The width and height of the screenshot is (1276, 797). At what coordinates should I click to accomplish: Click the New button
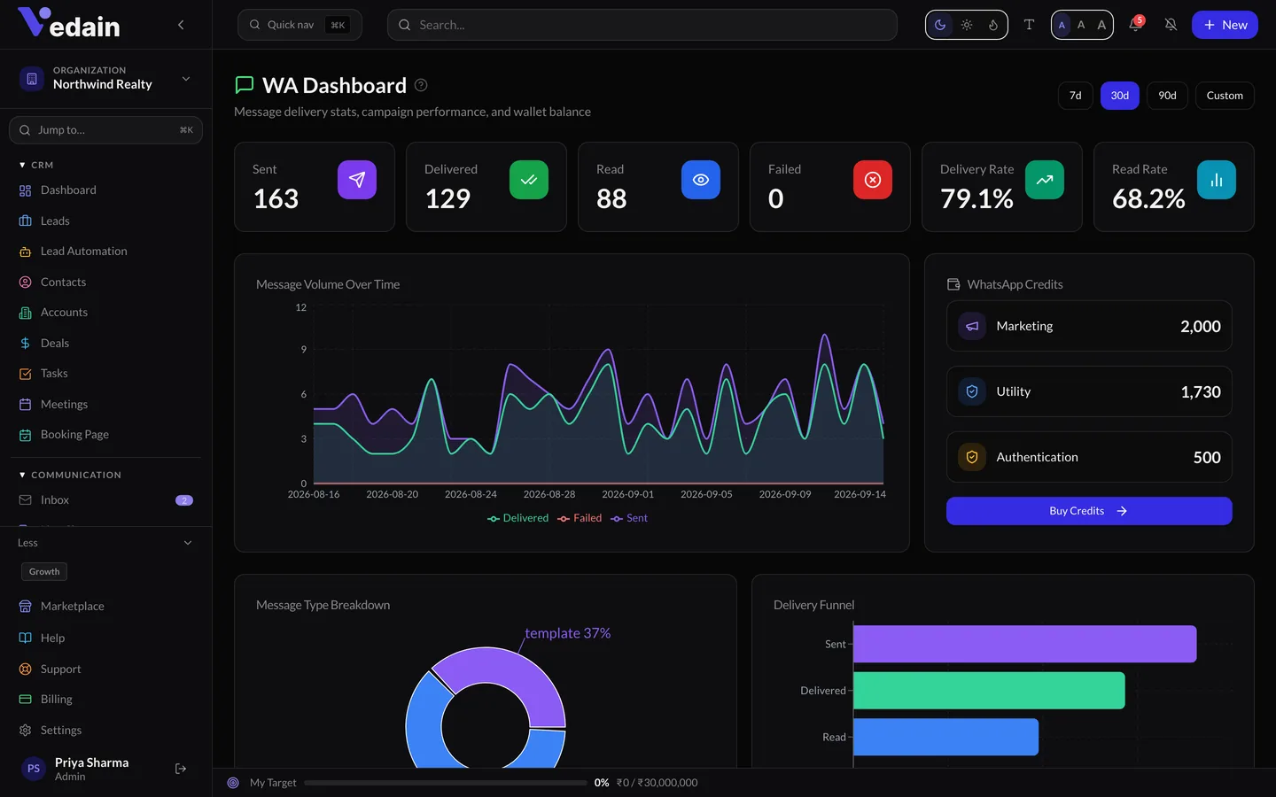pos(1225,25)
